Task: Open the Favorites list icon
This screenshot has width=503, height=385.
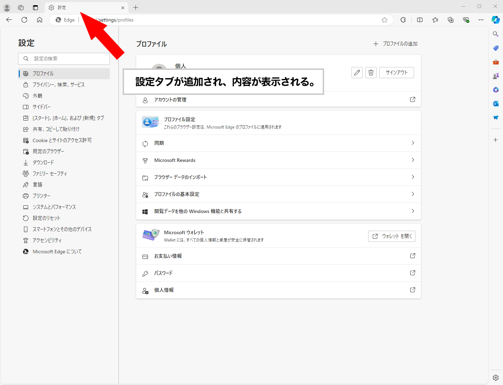Action: pos(435,20)
